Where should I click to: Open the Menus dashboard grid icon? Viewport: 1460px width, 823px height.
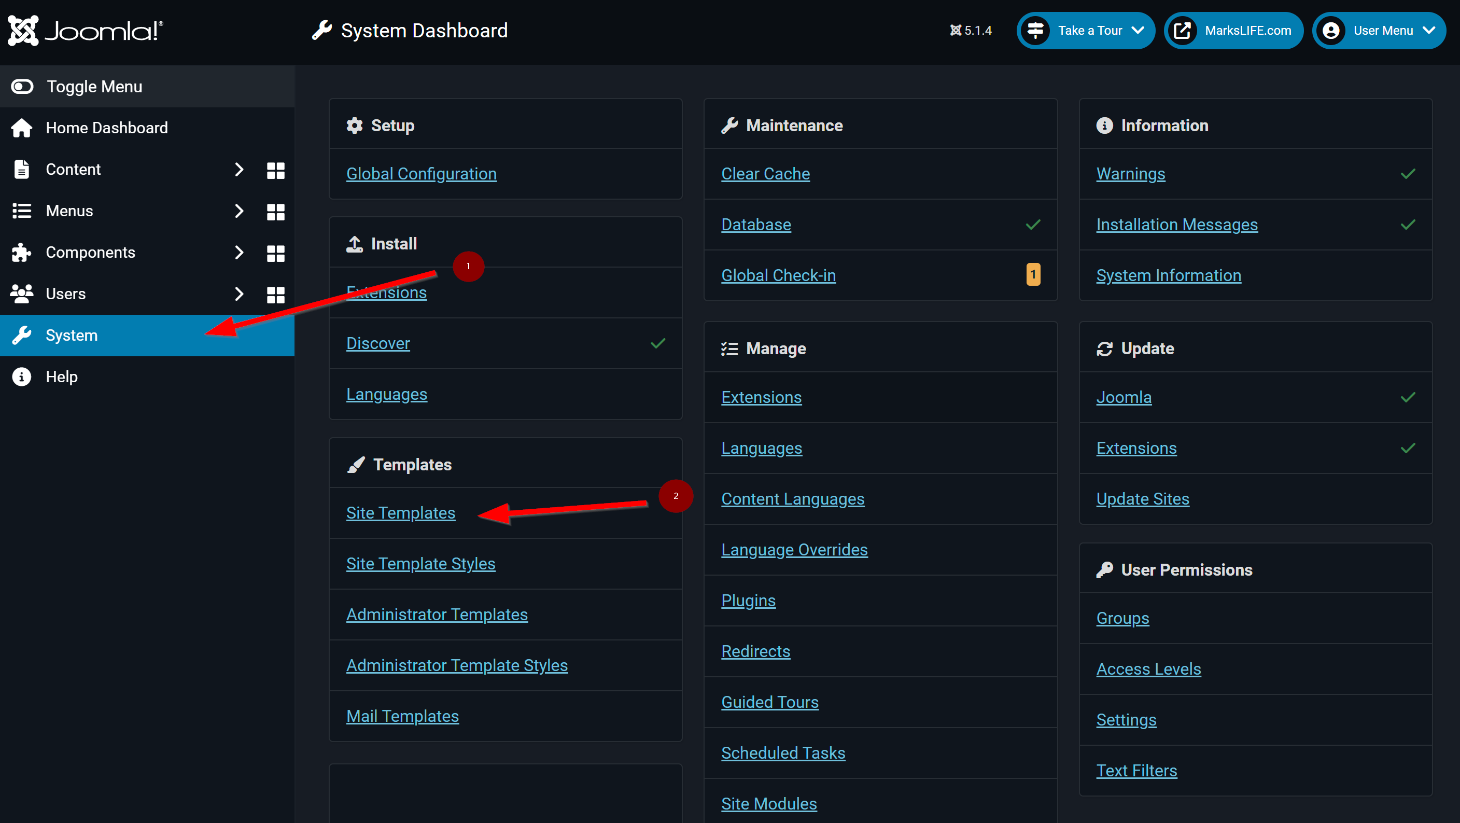coord(275,212)
